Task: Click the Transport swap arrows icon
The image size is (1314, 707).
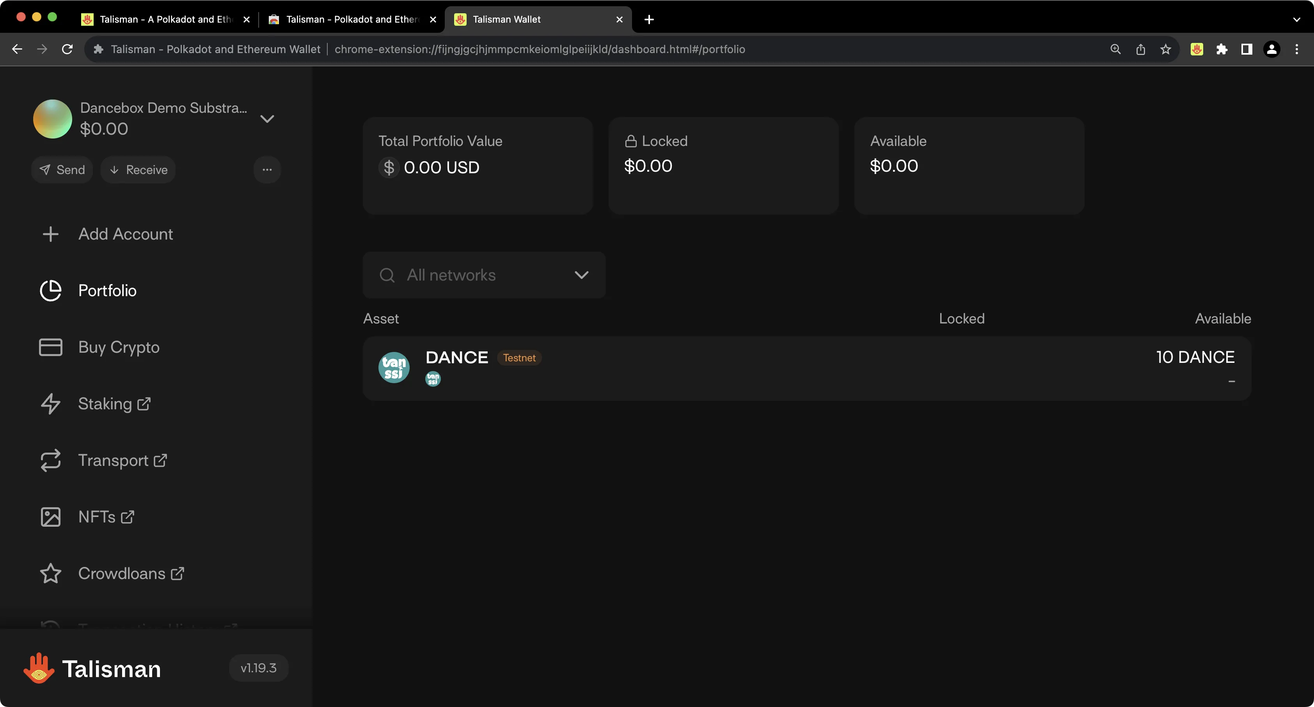Action: pyautogui.click(x=50, y=461)
